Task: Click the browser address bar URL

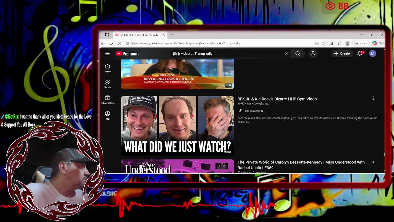Action: (x=186, y=43)
